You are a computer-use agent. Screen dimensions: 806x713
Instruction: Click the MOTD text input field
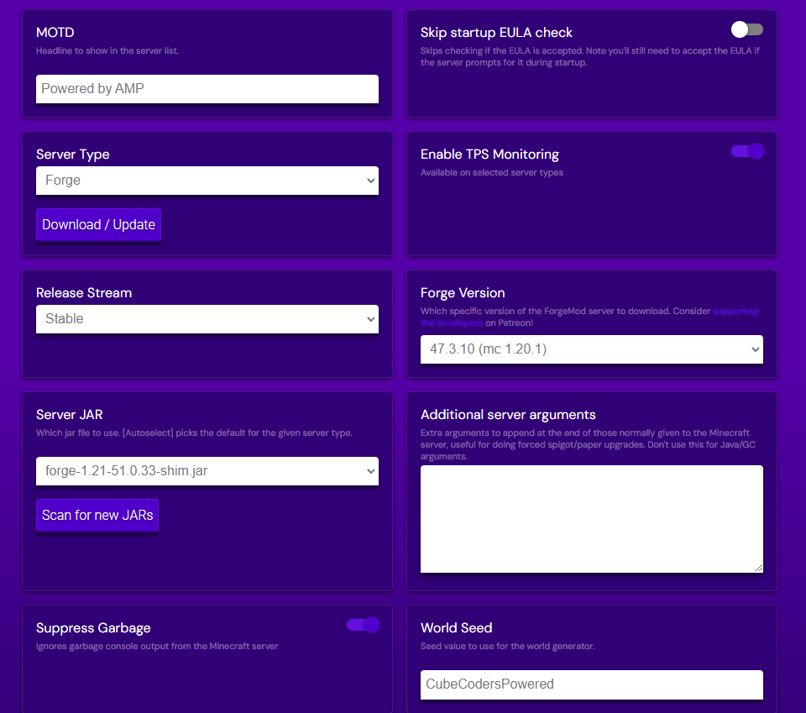tap(207, 89)
